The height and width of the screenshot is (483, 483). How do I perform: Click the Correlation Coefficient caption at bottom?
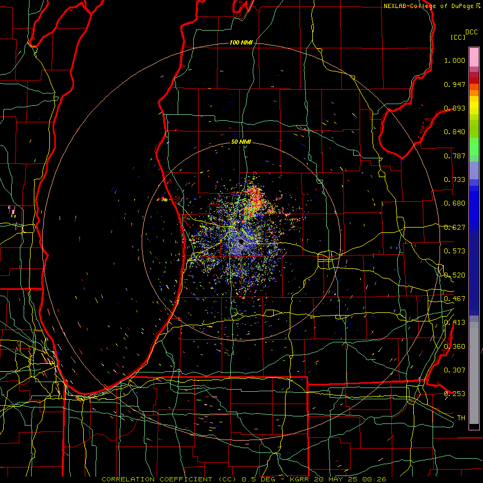244,479
